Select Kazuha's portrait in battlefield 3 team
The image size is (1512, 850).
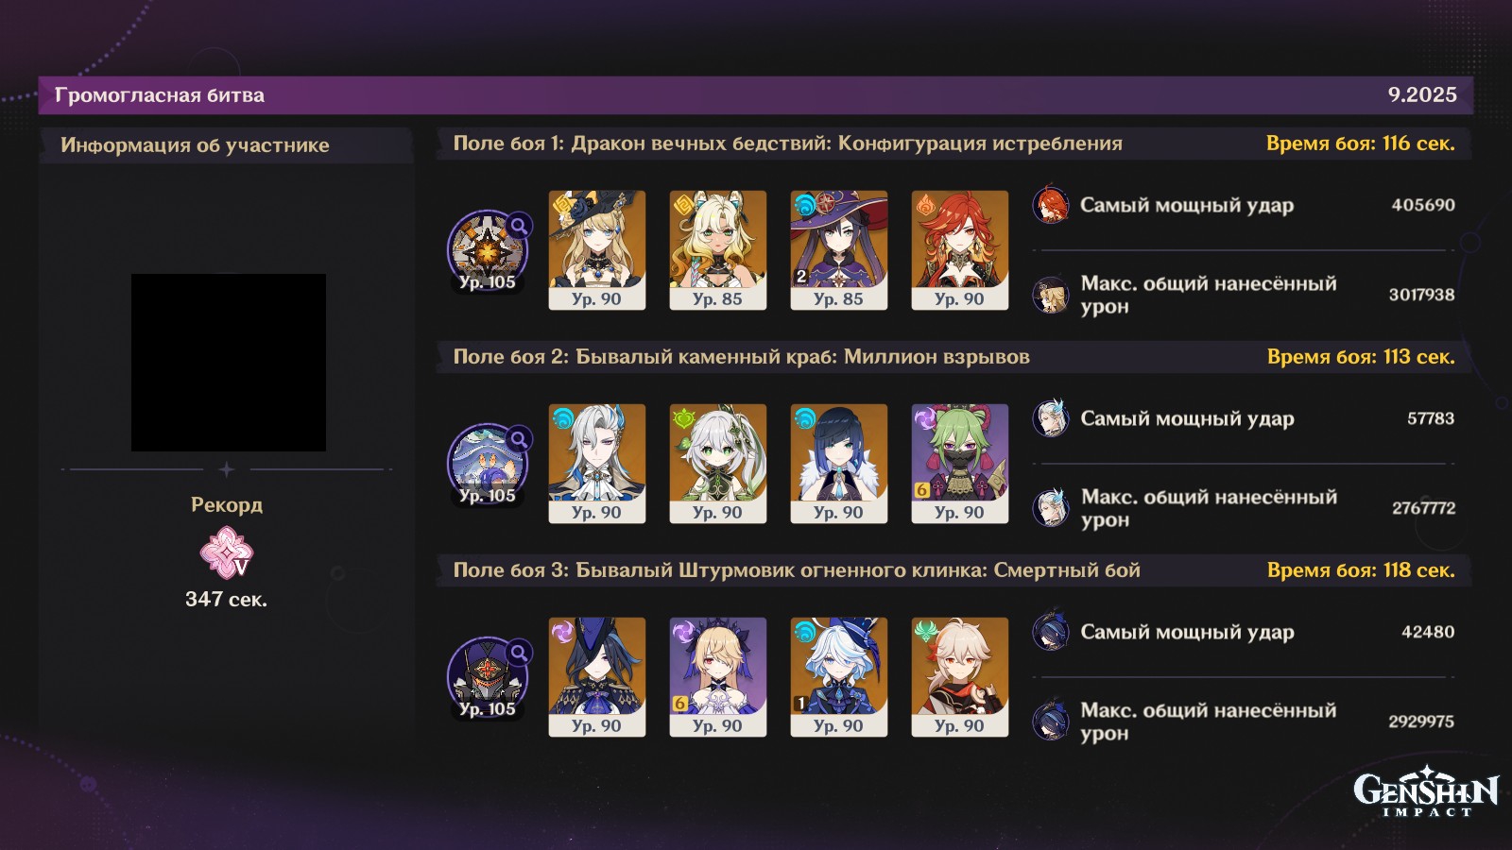pyautogui.click(x=960, y=677)
